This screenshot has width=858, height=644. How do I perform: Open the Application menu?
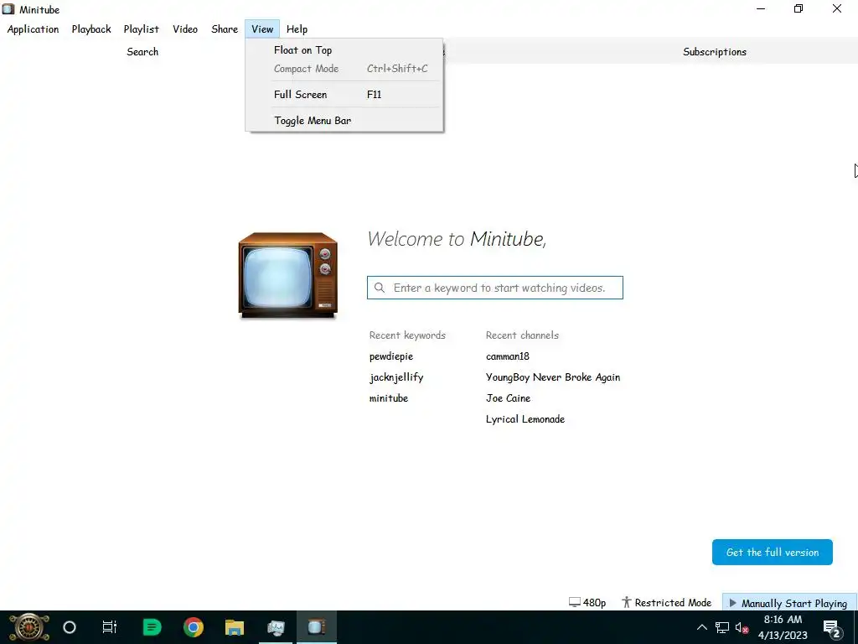pyautogui.click(x=33, y=29)
